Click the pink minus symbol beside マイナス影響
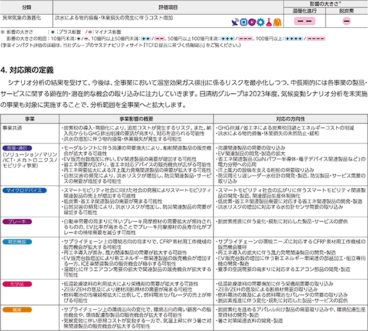Viewport: 368px width, 331px height. point(90,32)
